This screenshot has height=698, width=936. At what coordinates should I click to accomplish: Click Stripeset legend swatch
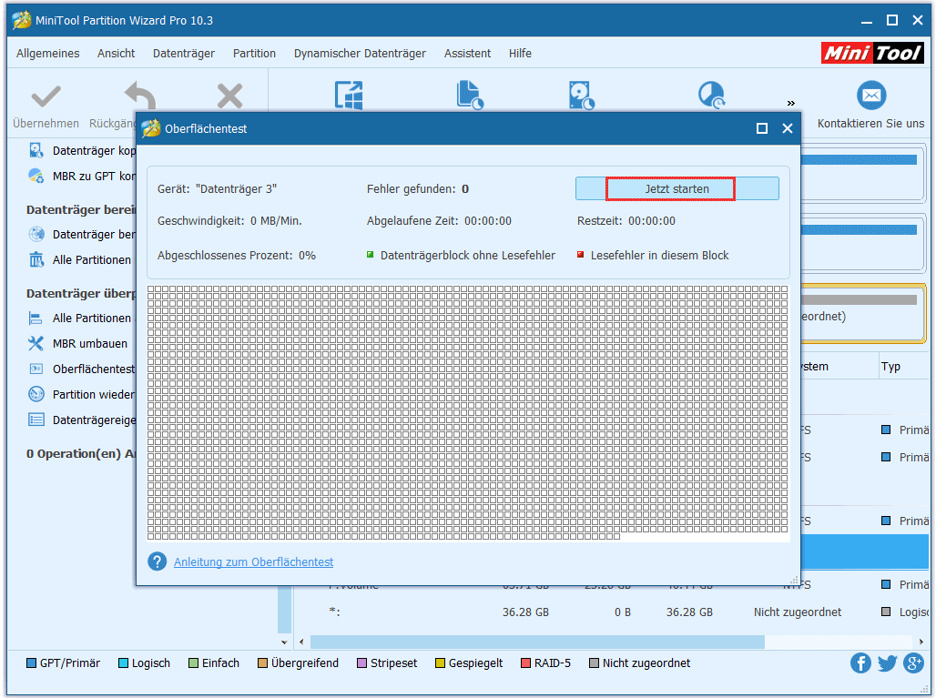361,663
